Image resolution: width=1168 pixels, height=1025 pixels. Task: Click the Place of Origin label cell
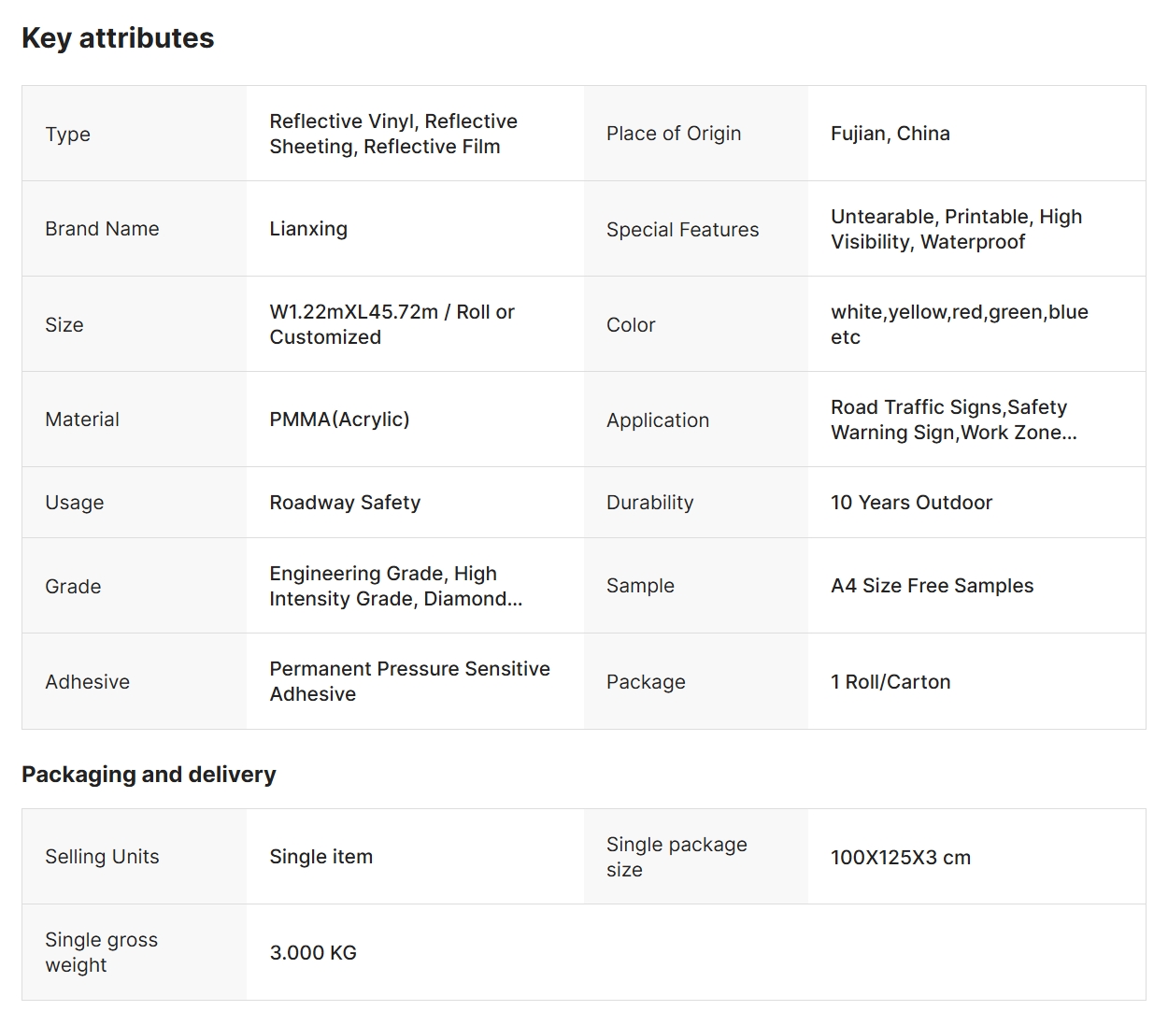click(674, 134)
